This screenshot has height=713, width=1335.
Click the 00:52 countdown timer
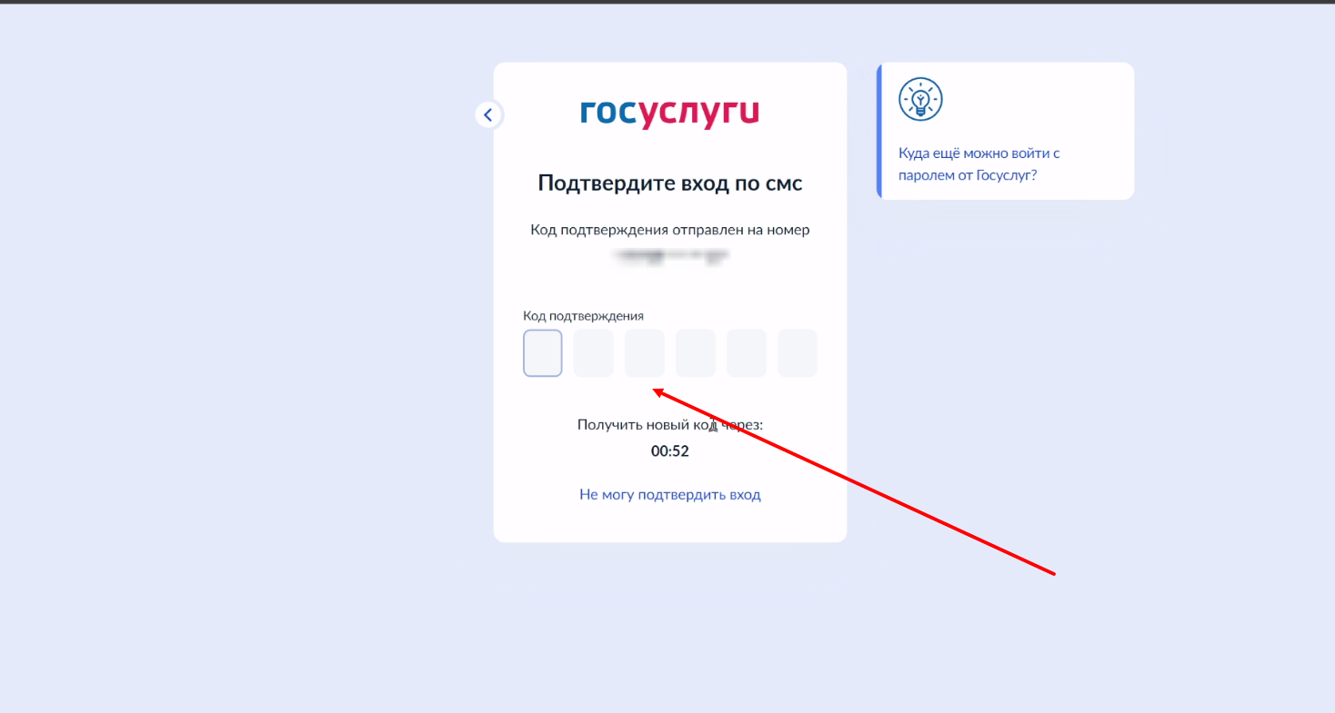(669, 451)
